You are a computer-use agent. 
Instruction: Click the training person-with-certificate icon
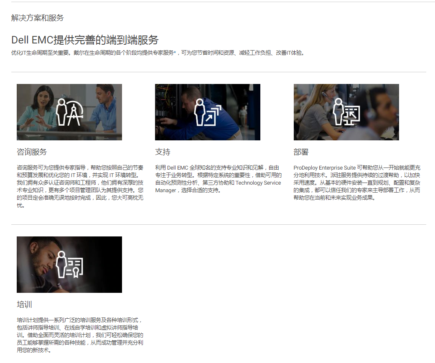pyautogui.click(x=69, y=264)
